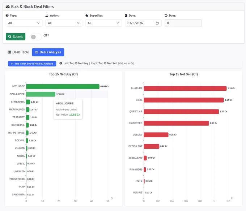246x211 pixels.
Task: Click the Top 15 Net Sell (Cr) chart title
Action: point(183,74)
